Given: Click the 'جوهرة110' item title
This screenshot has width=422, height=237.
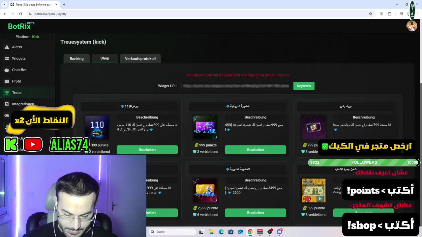Looking at the screenshot, I should (130, 106).
